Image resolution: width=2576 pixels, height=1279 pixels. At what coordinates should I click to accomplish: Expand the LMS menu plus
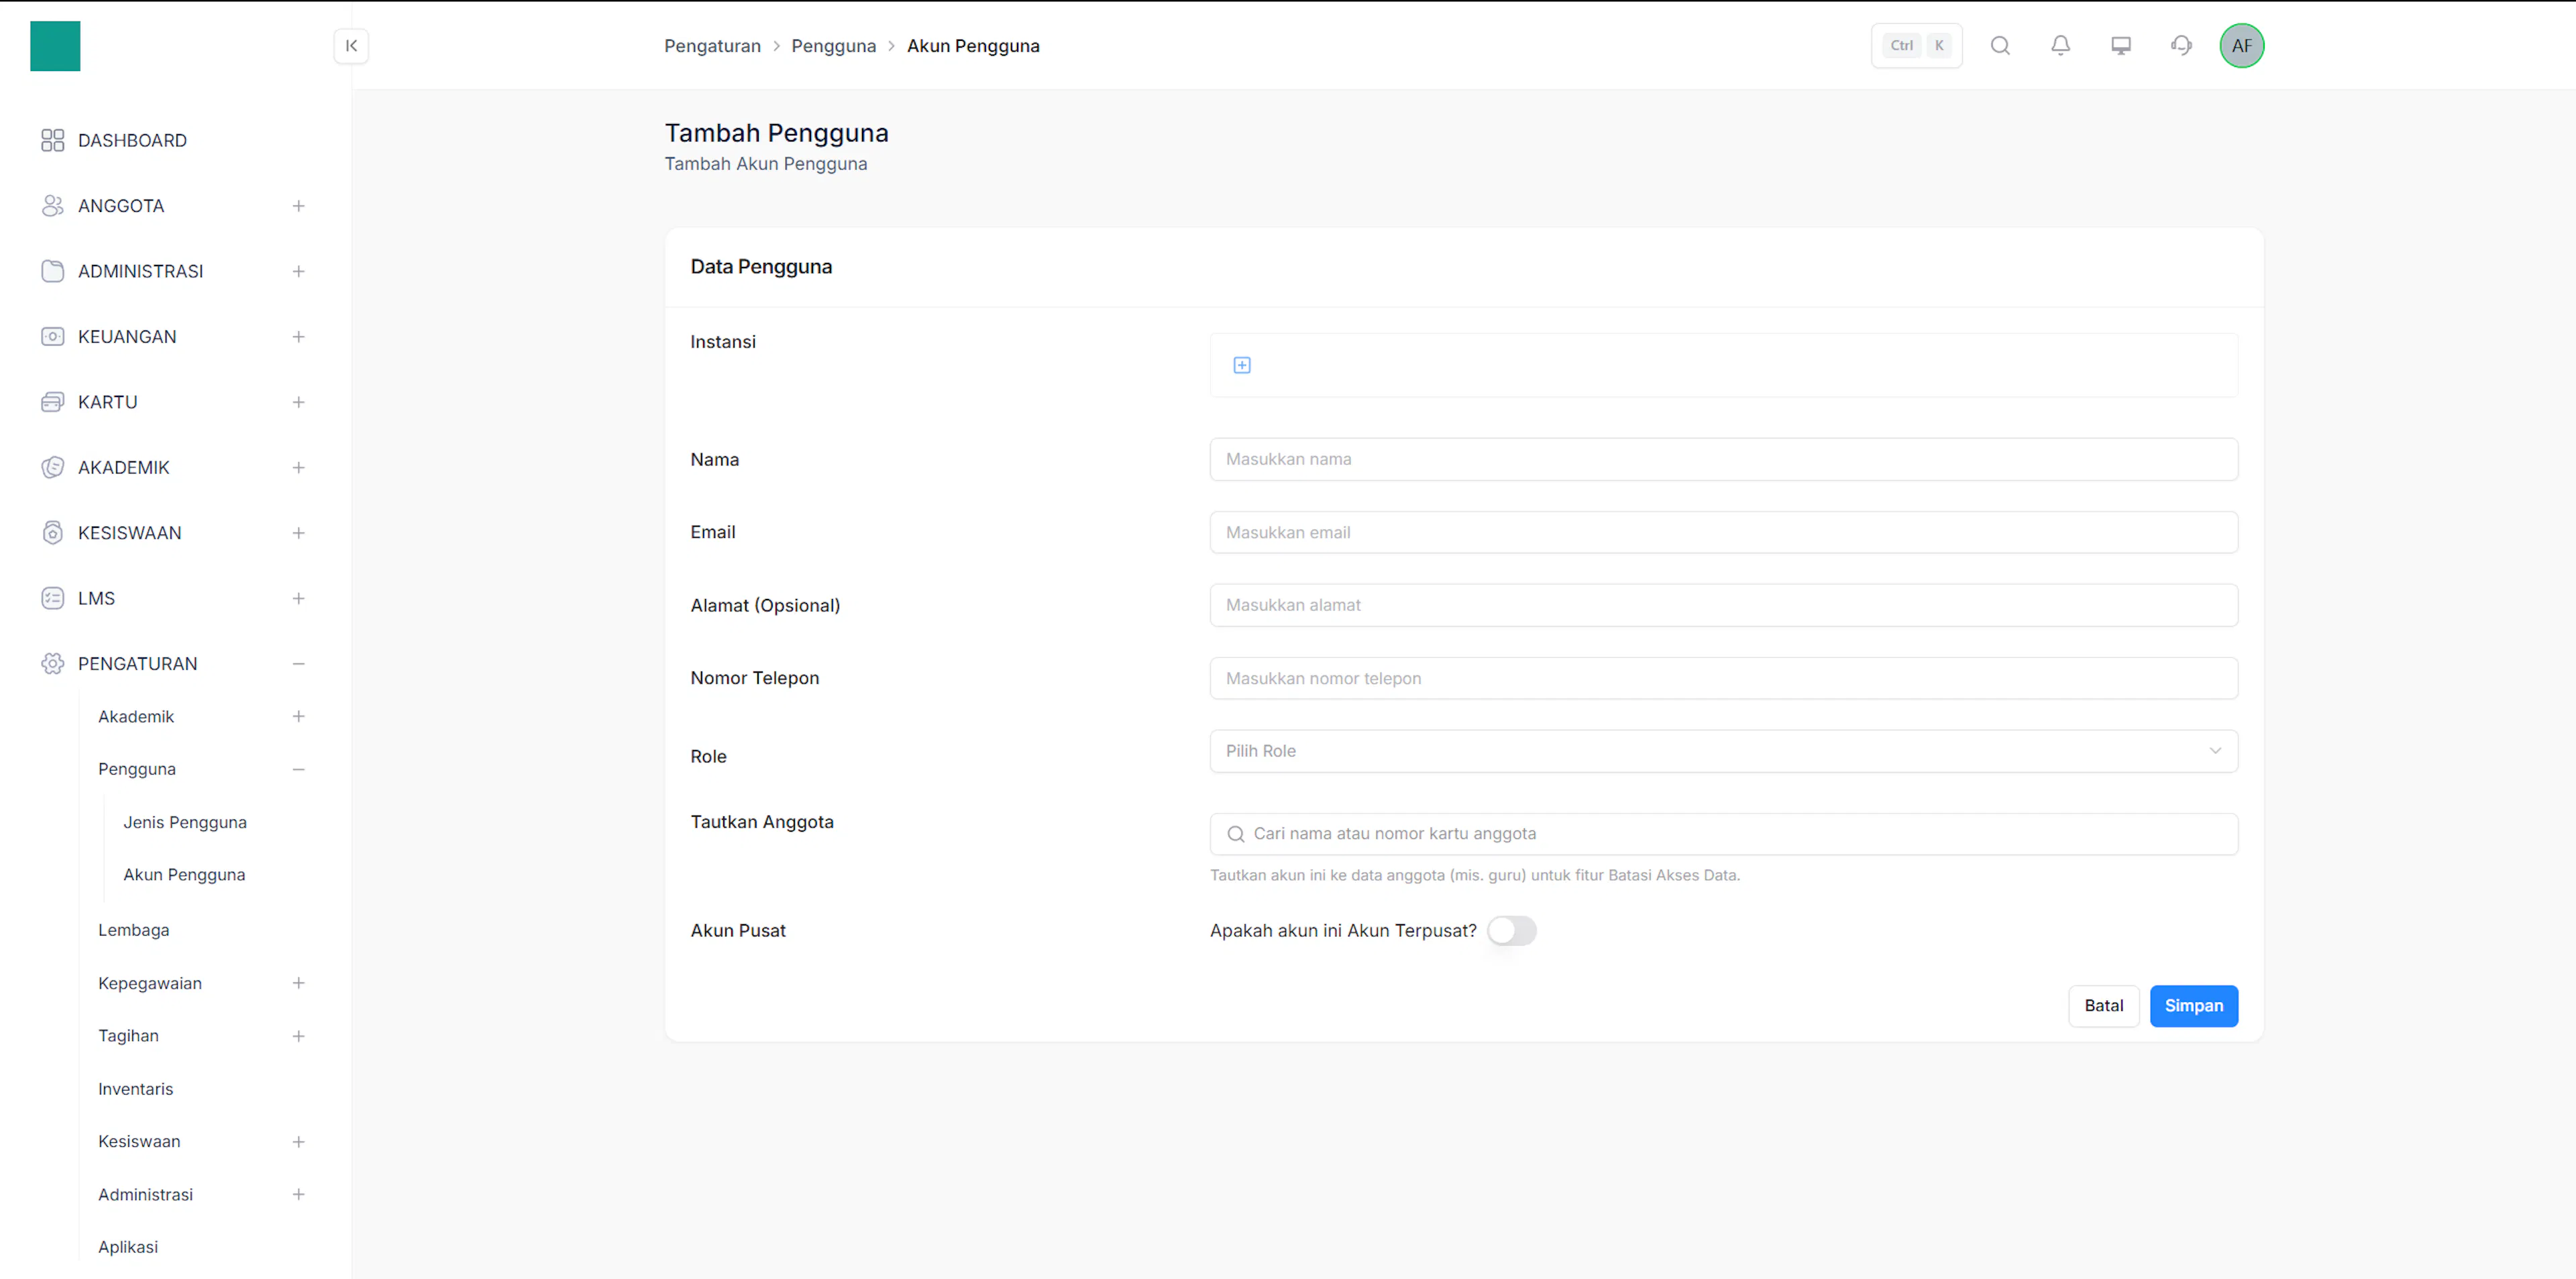(298, 599)
